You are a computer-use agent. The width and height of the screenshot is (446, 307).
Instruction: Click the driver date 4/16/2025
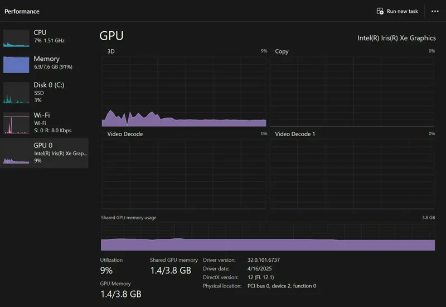point(259,268)
